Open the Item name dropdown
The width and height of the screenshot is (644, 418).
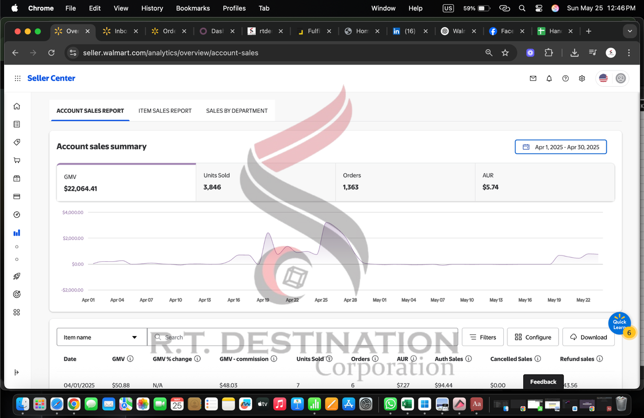pos(101,337)
